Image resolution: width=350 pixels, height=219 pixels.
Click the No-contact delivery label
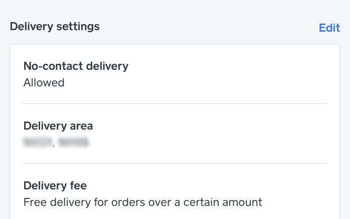point(76,66)
